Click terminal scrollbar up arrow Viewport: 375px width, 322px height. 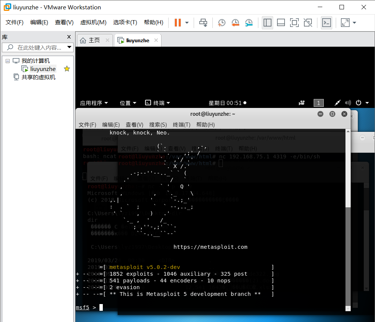[348, 131]
